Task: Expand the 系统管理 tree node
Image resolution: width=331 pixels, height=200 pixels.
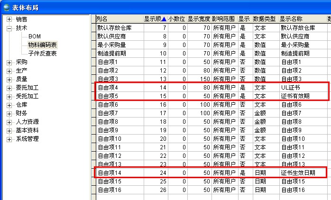Action: (9, 139)
